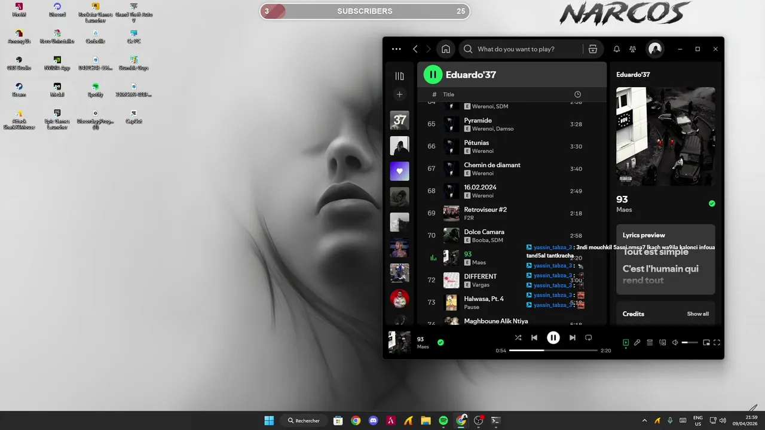Screen dimensions: 765x430
Task: Open the Friend Activity icon
Action: click(633, 49)
